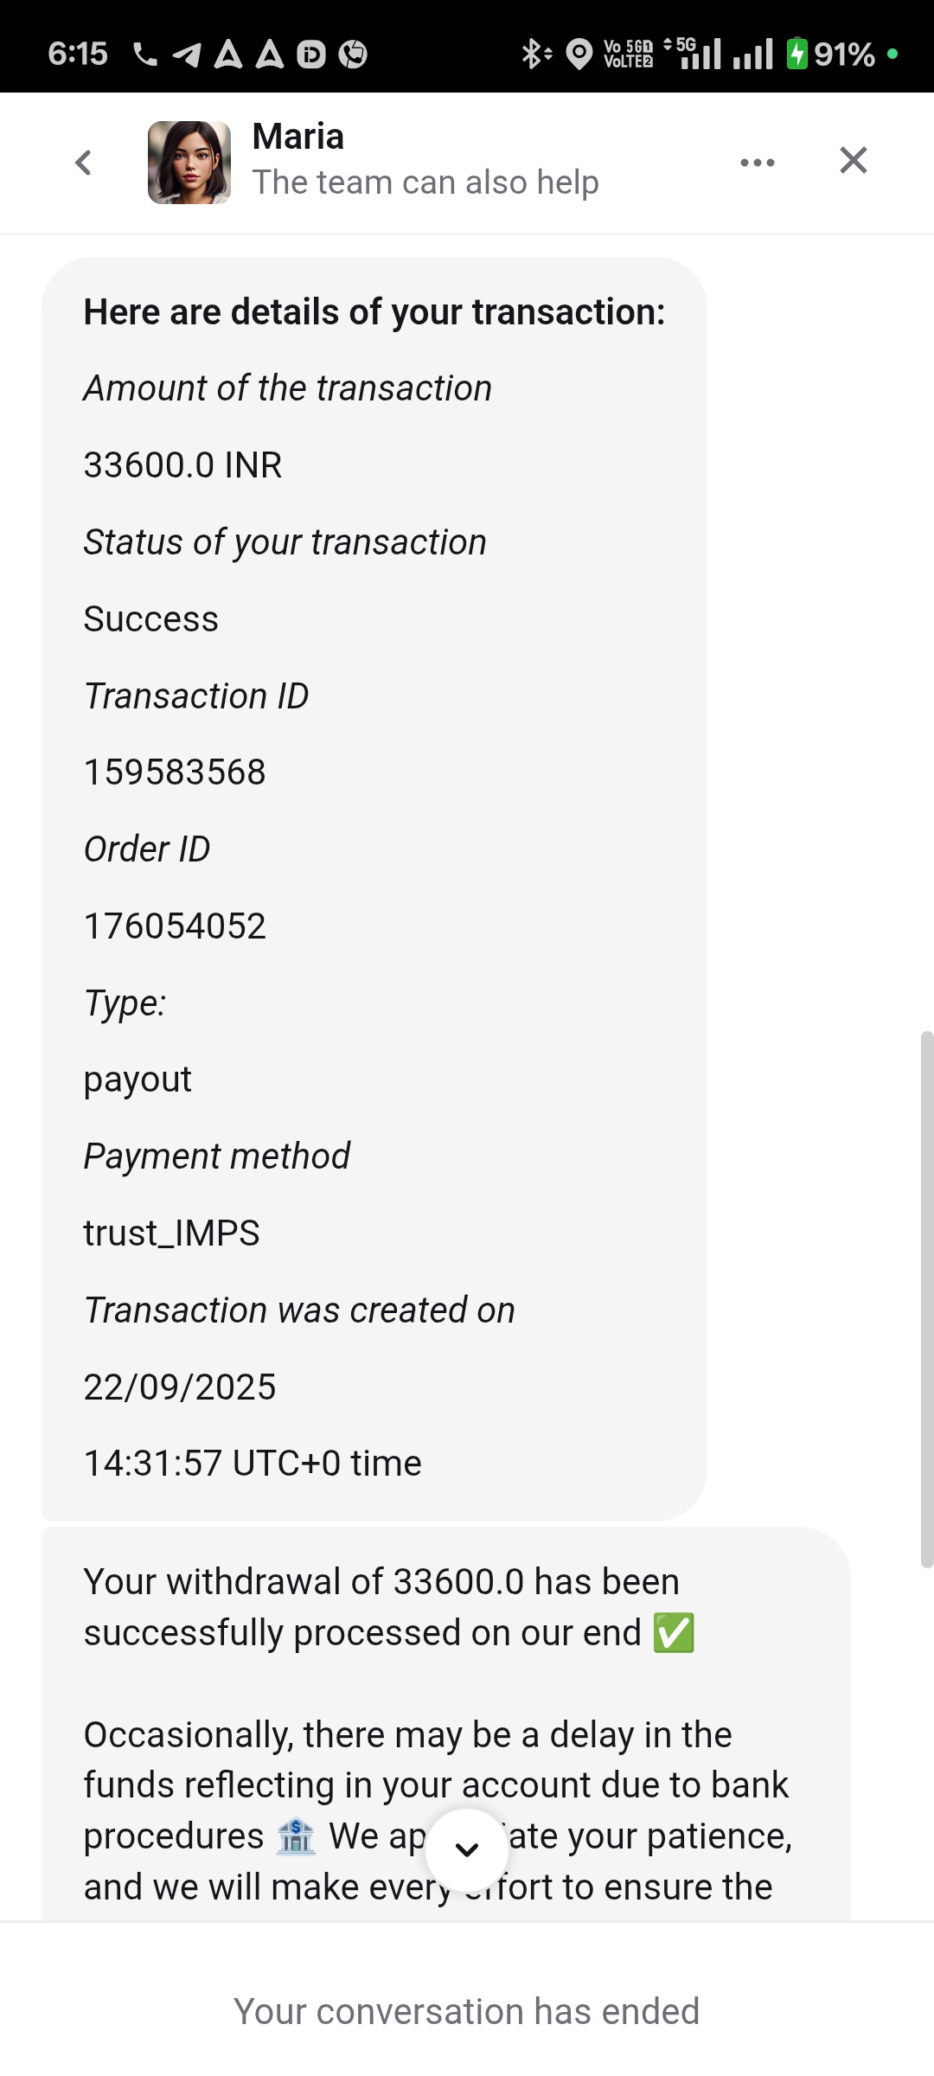Tap the agent name Maria
934x2076 pixels.
click(x=298, y=137)
